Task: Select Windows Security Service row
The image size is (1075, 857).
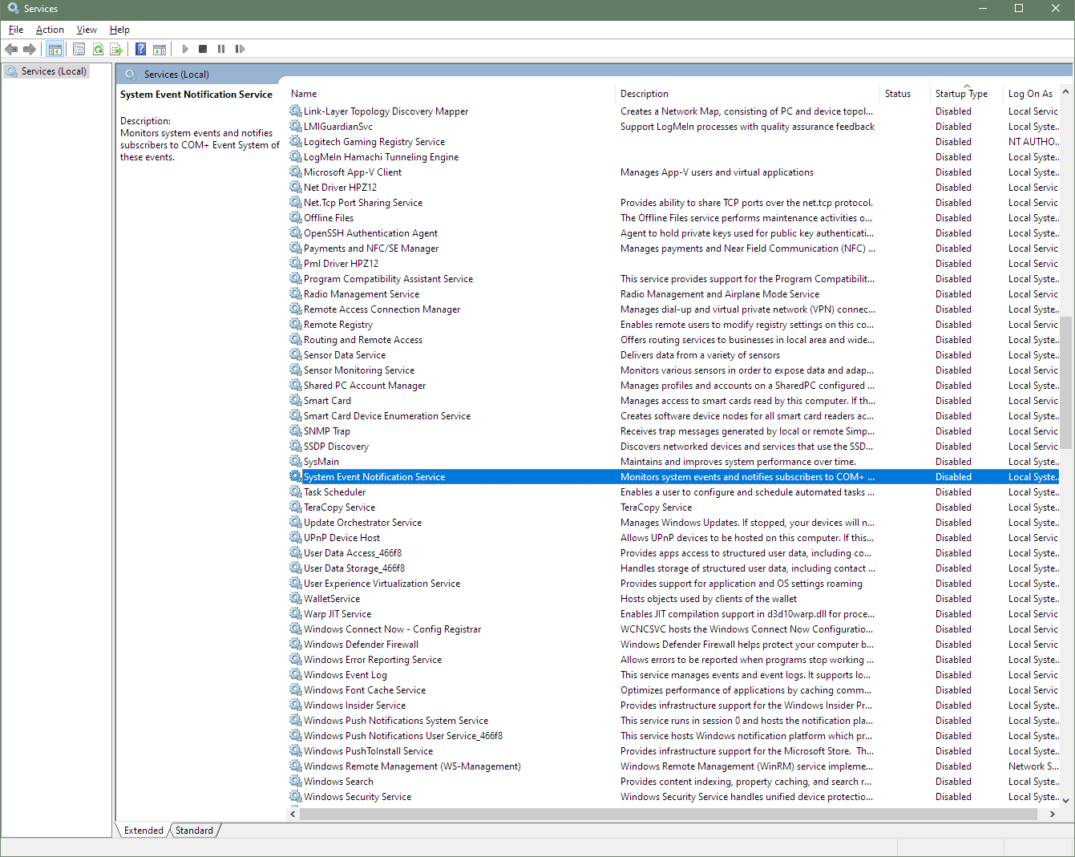Action: point(673,797)
